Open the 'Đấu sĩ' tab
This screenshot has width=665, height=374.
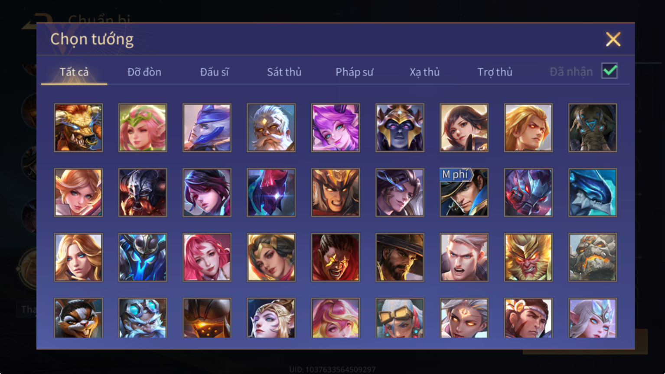click(x=215, y=72)
